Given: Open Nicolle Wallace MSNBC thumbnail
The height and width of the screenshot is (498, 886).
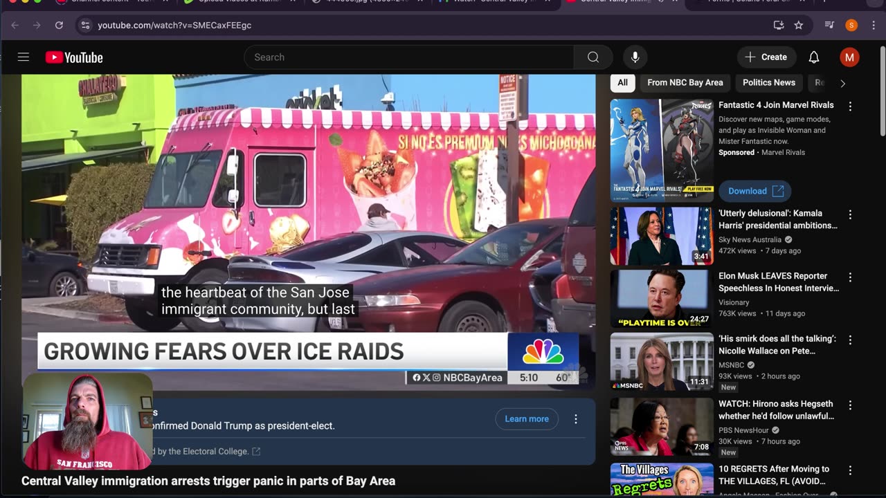Looking at the screenshot, I should click(x=662, y=362).
